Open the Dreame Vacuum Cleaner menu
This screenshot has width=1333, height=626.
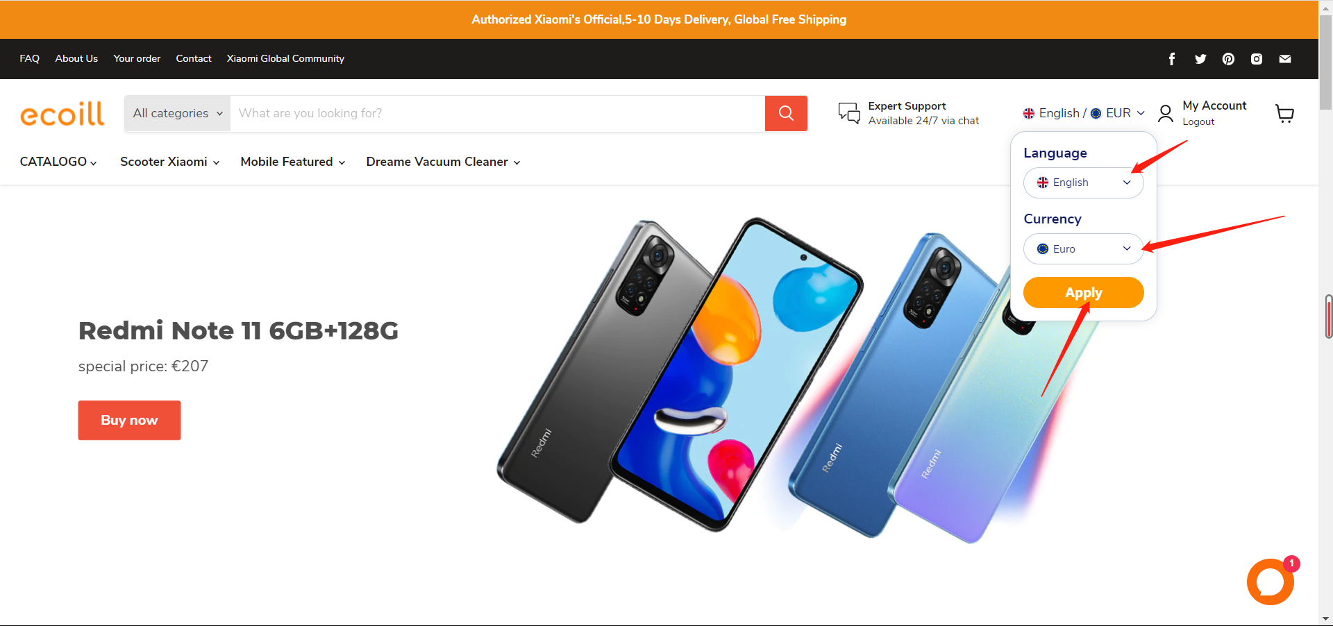(443, 162)
